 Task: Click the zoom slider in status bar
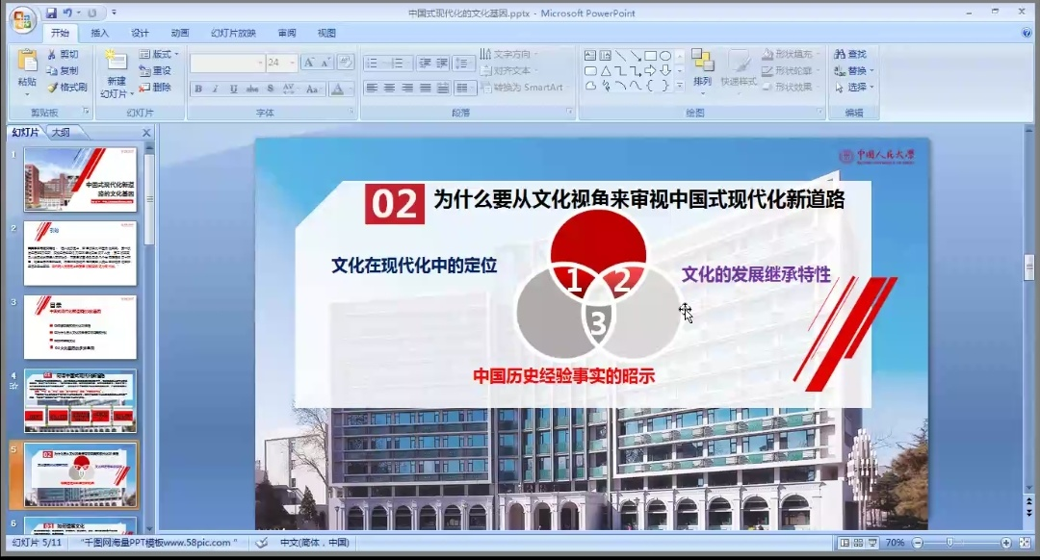pyautogui.click(x=949, y=543)
